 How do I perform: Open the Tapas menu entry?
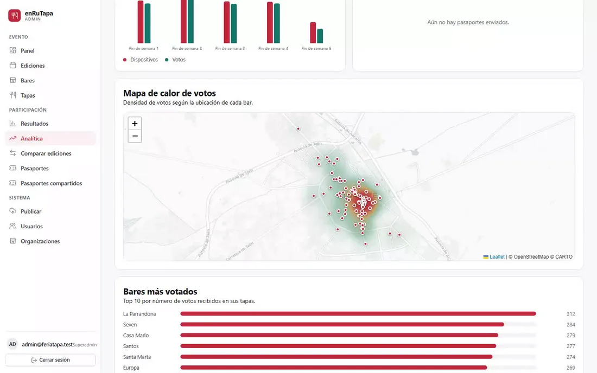pos(50,95)
